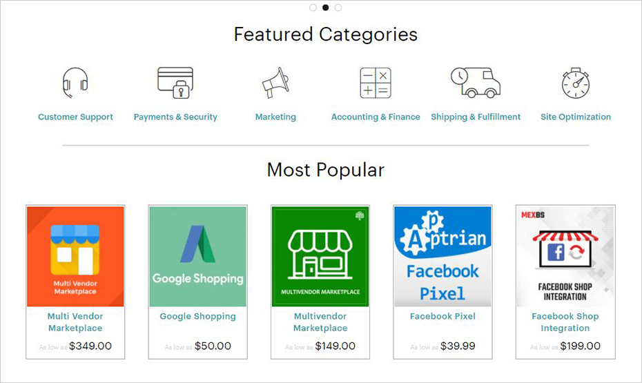This screenshot has width=642, height=383.
Task: Select the first carousel slide dot
Action: [313, 8]
